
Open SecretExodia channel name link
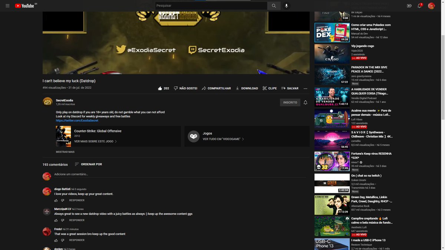(65, 100)
